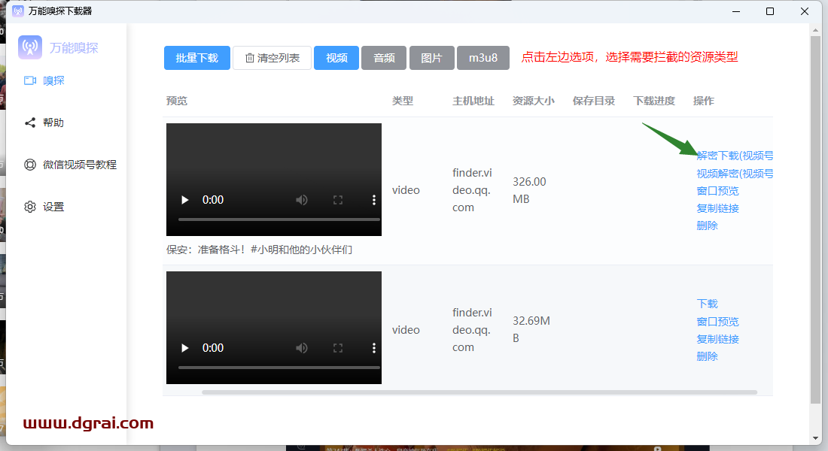The image size is (828, 451).
Task: Open 设置 gear icon in sidebar
Action: point(30,207)
